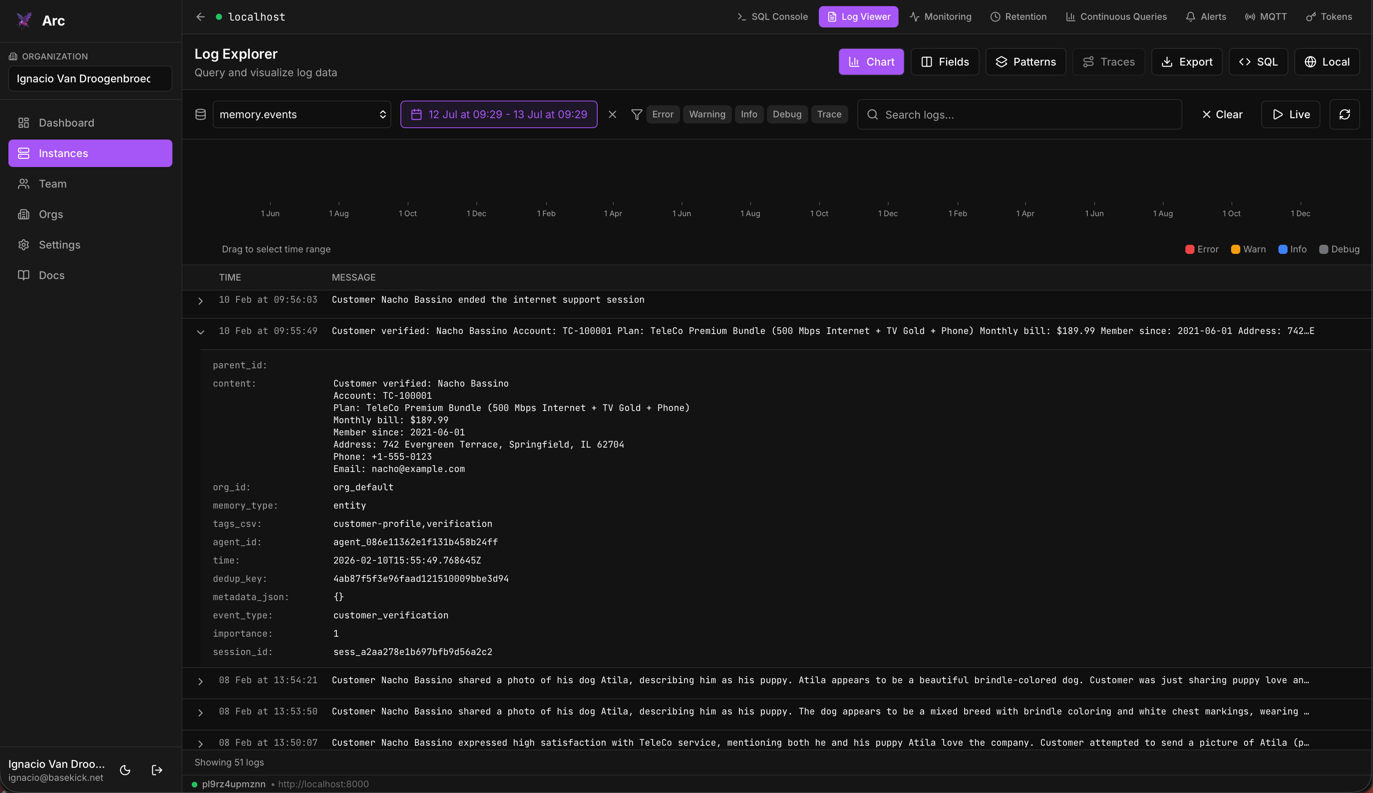Click the tags_csv value customer-profile,verification
The width and height of the screenshot is (1373, 793).
coord(412,523)
